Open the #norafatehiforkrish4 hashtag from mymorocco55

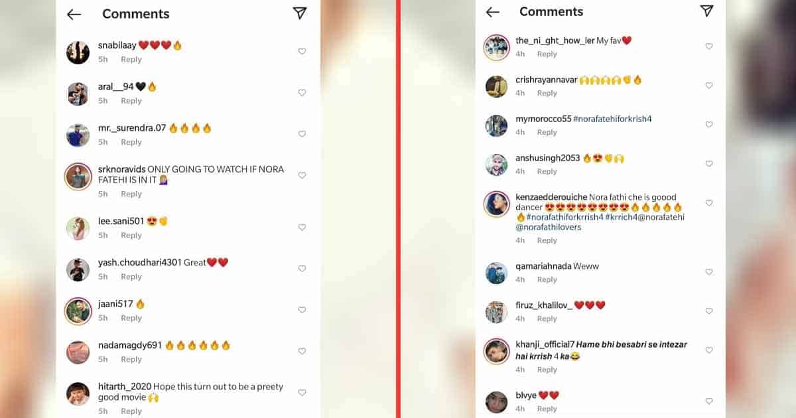613,119
